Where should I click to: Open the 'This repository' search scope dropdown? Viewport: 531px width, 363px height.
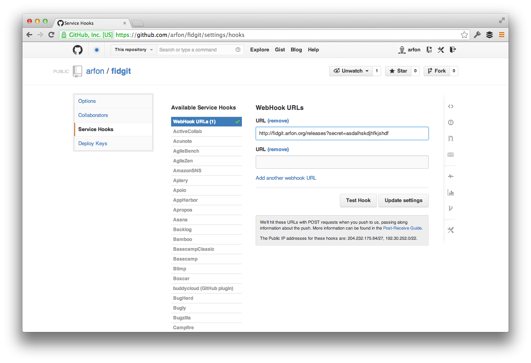coord(134,50)
